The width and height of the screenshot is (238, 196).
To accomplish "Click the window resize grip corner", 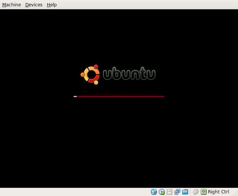I will click(235, 193).
